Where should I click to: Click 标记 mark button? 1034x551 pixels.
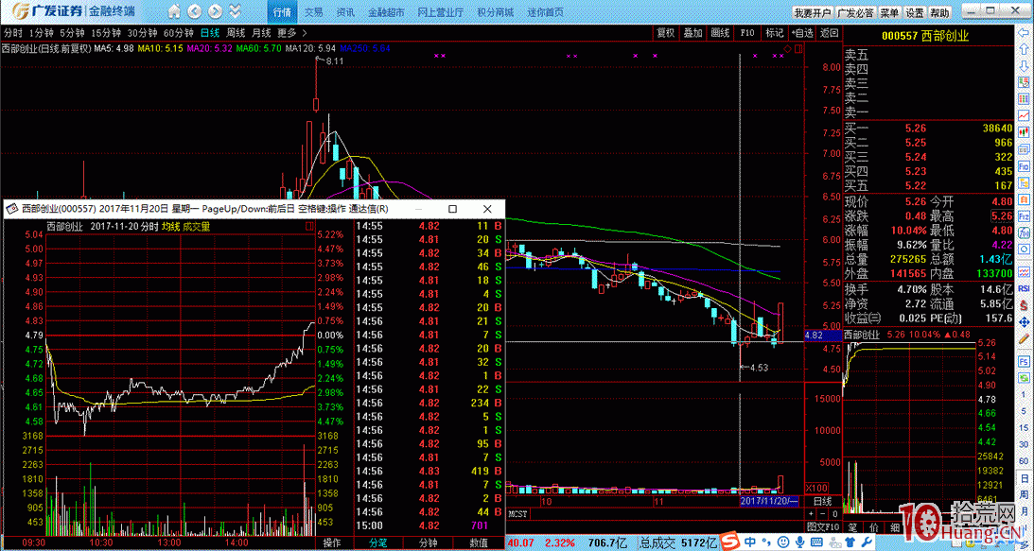[x=775, y=33]
